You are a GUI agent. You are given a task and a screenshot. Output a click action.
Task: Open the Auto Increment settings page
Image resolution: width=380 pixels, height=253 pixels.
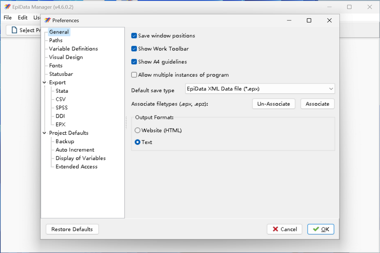[75, 150]
